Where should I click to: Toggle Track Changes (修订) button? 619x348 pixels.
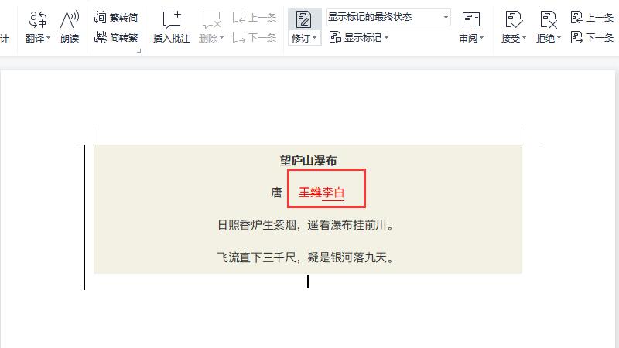[304, 19]
